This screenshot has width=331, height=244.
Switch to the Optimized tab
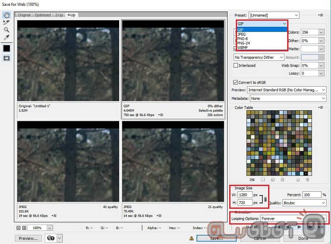pos(43,15)
